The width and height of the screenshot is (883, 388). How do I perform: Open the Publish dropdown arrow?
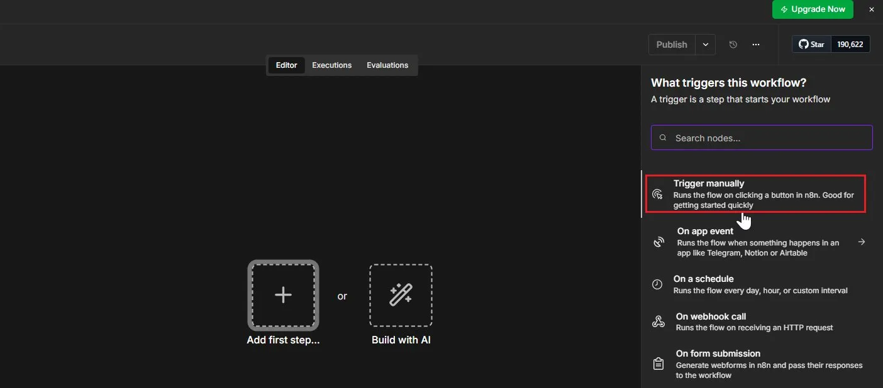pyautogui.click(x=705, y=45)
